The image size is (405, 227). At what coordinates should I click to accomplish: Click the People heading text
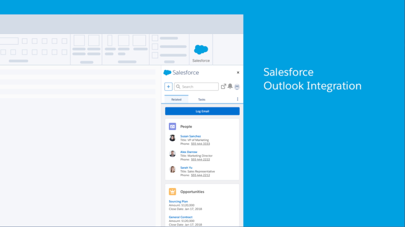click(x=186, y=127)
